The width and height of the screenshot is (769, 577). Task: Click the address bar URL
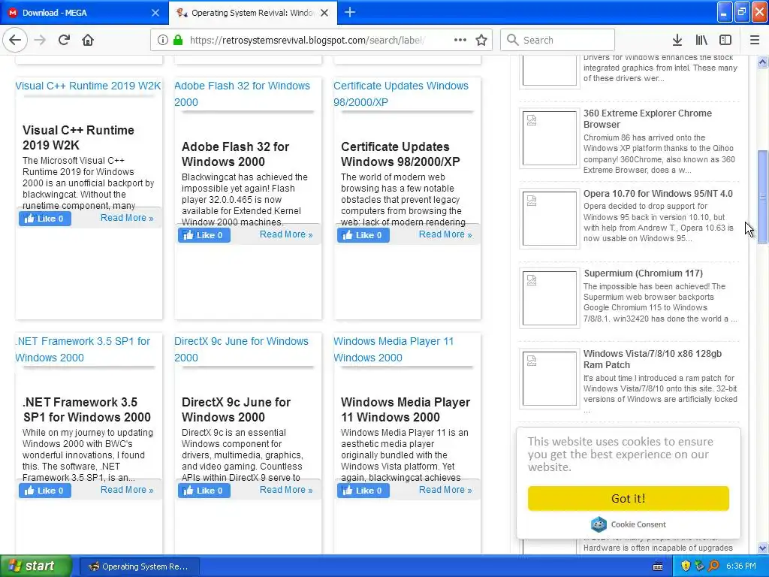[x=307, y=41]
